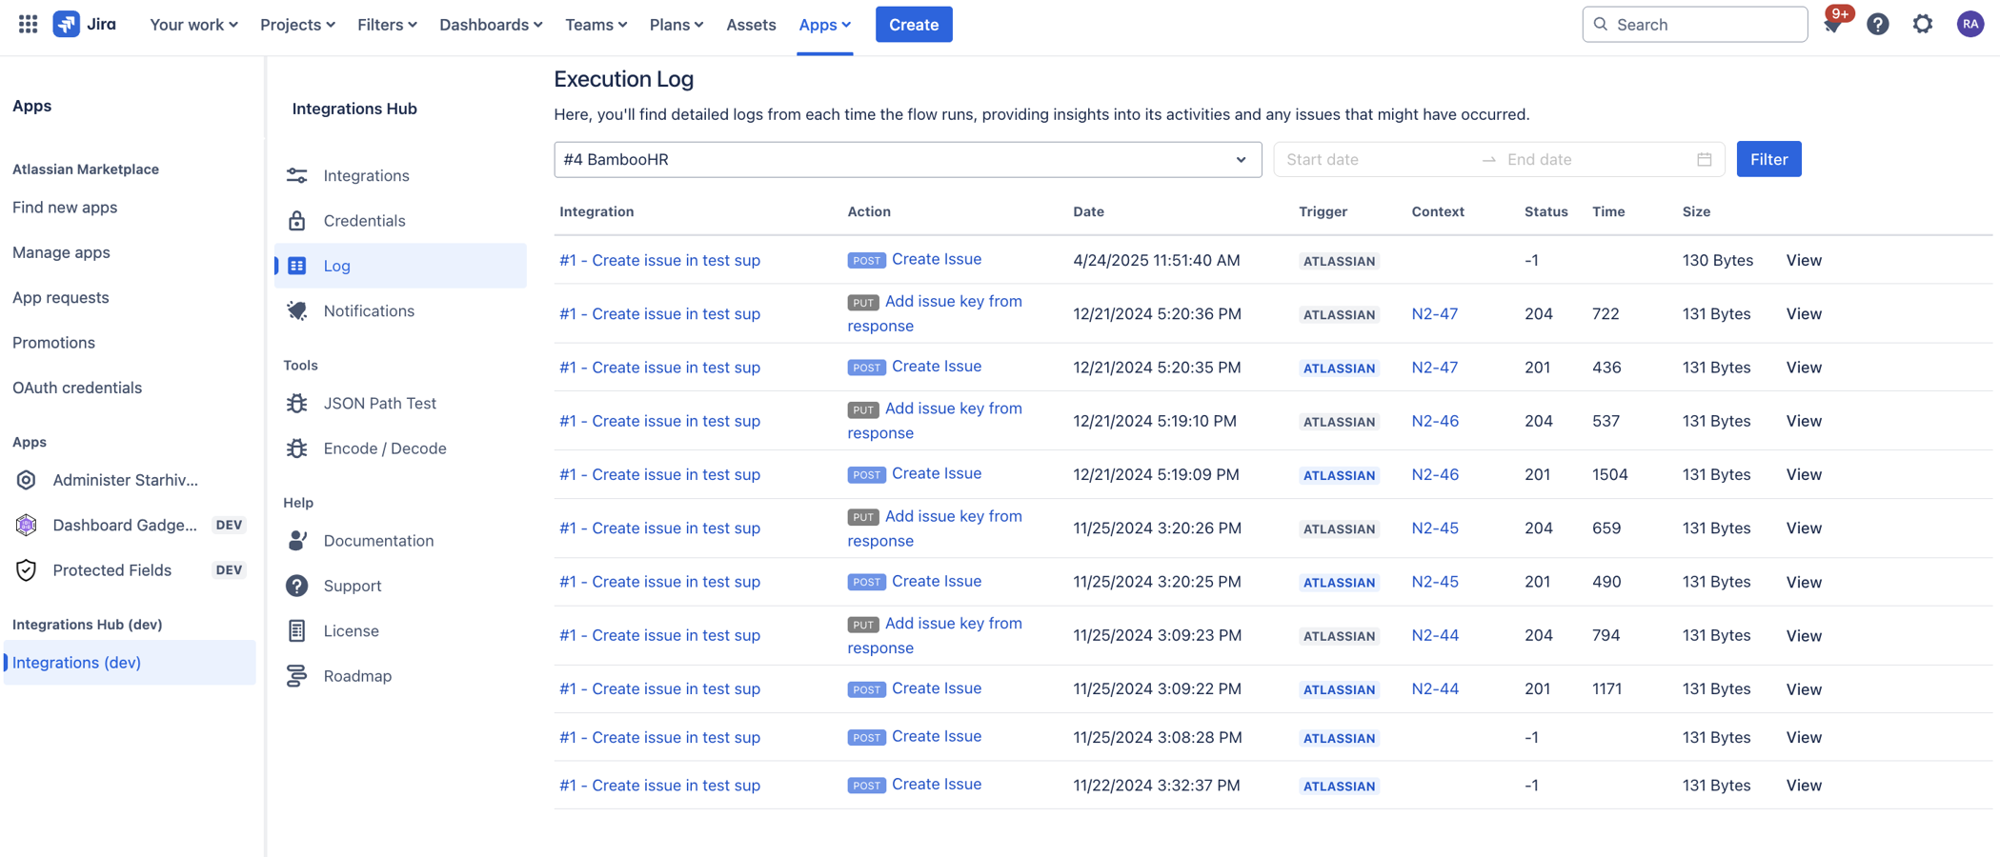
Task: Open issue link N2-47
Action: 1434,313
